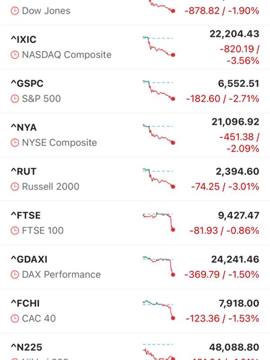Tap the Dow Jones change -878.82 / -1.90%
Viewport: 270px width, 360px height.
pos(221,11)
